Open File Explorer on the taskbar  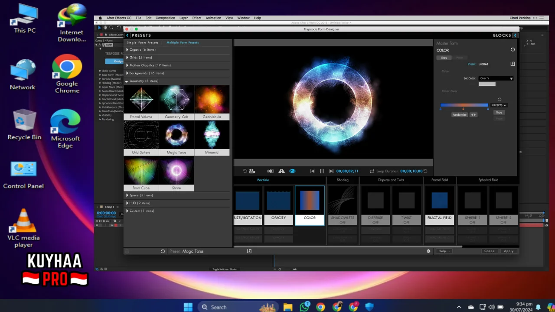[x=288, y=307]
